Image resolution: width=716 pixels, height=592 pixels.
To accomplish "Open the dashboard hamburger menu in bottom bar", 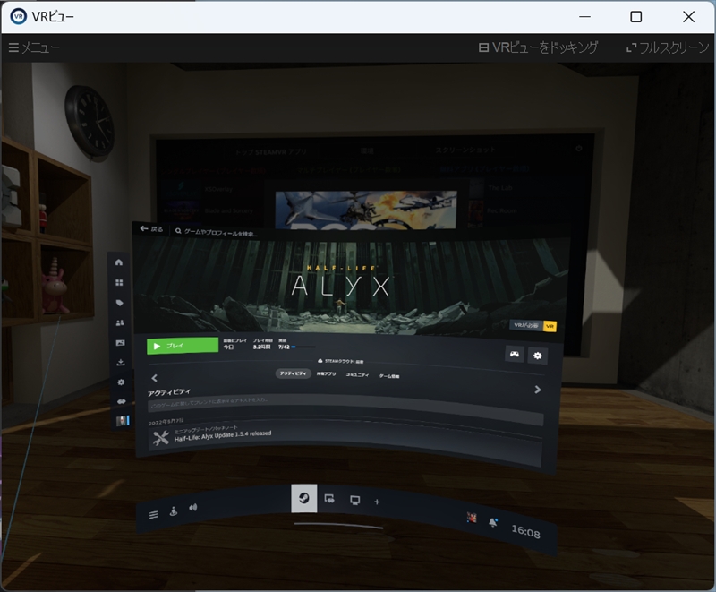I will point(153,515).
